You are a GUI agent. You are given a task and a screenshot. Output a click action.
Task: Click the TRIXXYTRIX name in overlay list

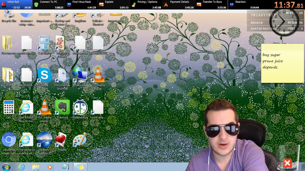click(263, 15)
